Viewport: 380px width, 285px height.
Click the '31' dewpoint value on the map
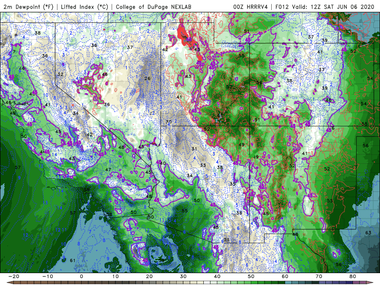[x=194, y=149]
